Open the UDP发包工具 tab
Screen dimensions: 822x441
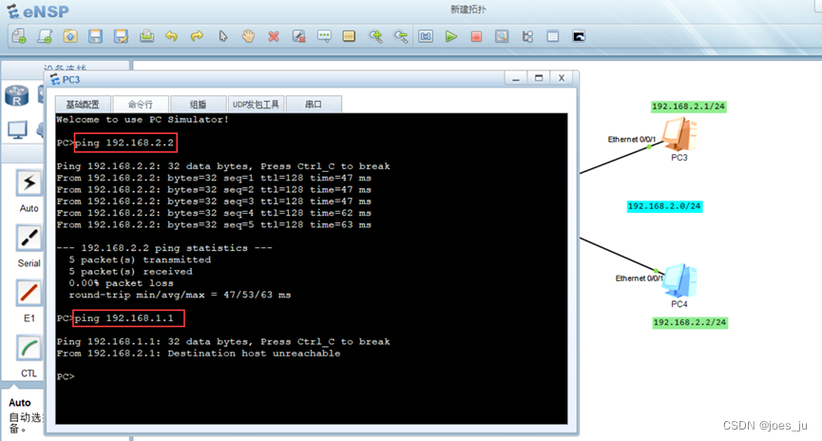[x=256, y=105]
